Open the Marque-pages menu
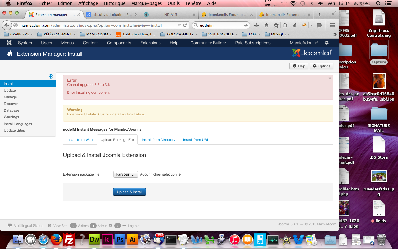Screen dimensions: 398x249 click(x=146, y=3)
